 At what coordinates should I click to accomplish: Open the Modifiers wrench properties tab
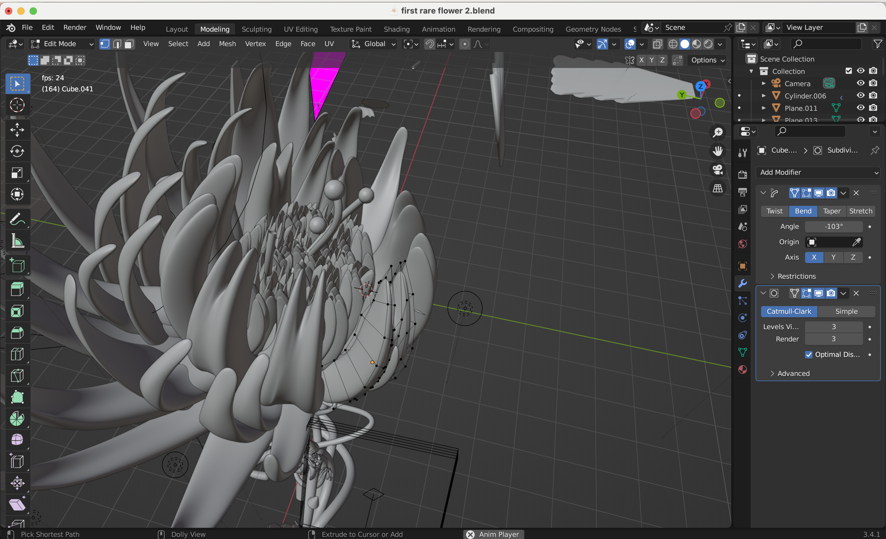click(x=743, y=284)
